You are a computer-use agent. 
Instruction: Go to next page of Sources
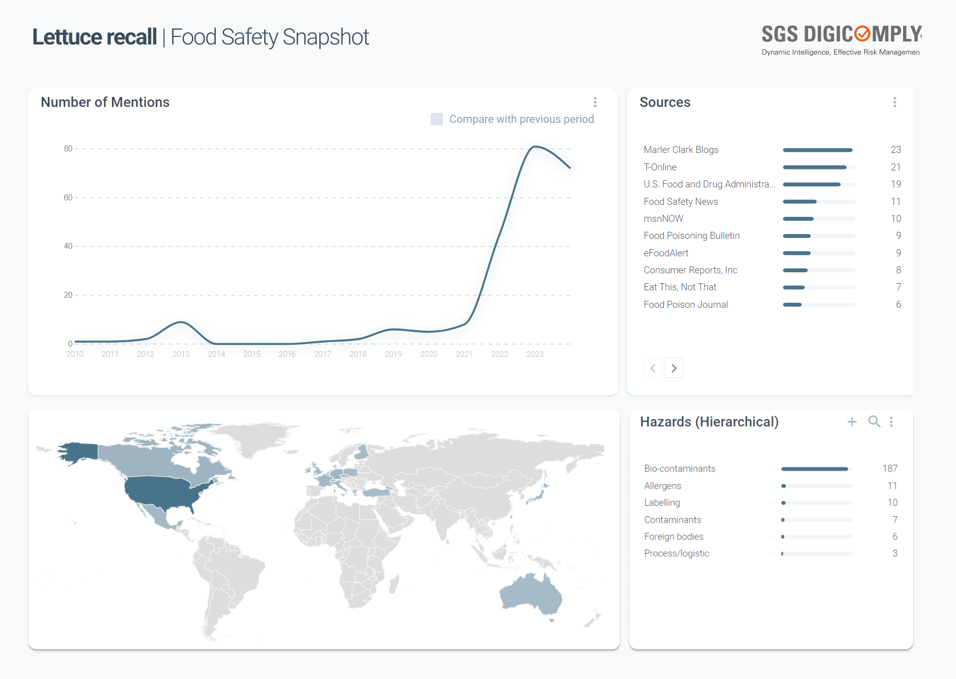pos(674,368)
